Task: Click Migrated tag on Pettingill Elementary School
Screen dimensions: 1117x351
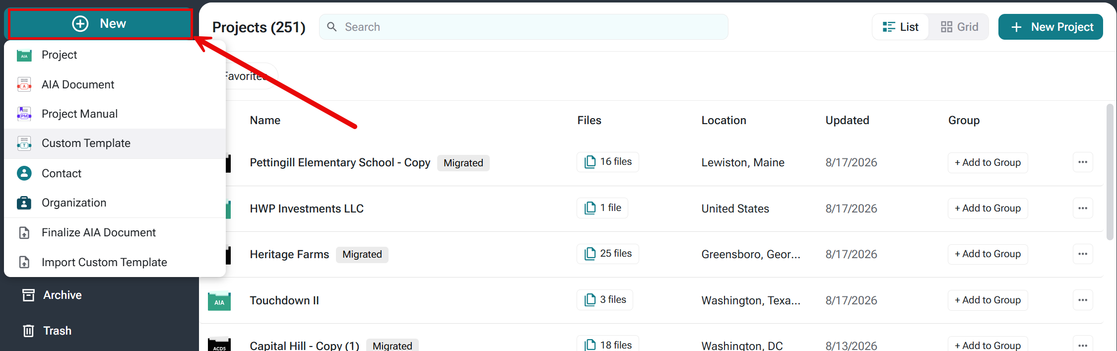Action: (463, 163)
